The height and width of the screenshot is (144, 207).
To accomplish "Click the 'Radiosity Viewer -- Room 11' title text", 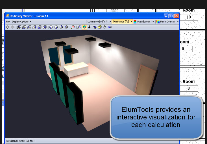I will point(29,16).
